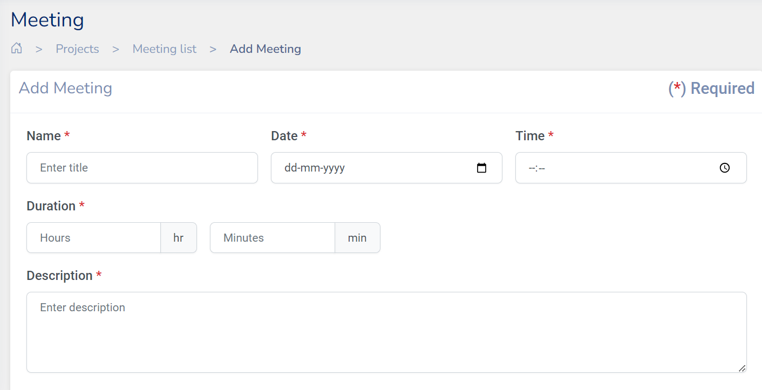Viewport: 762px width, 390px height.
Task: Click the Add Meeting breadcrumb item
Action: pyautogui.click(x=265, y=49)
